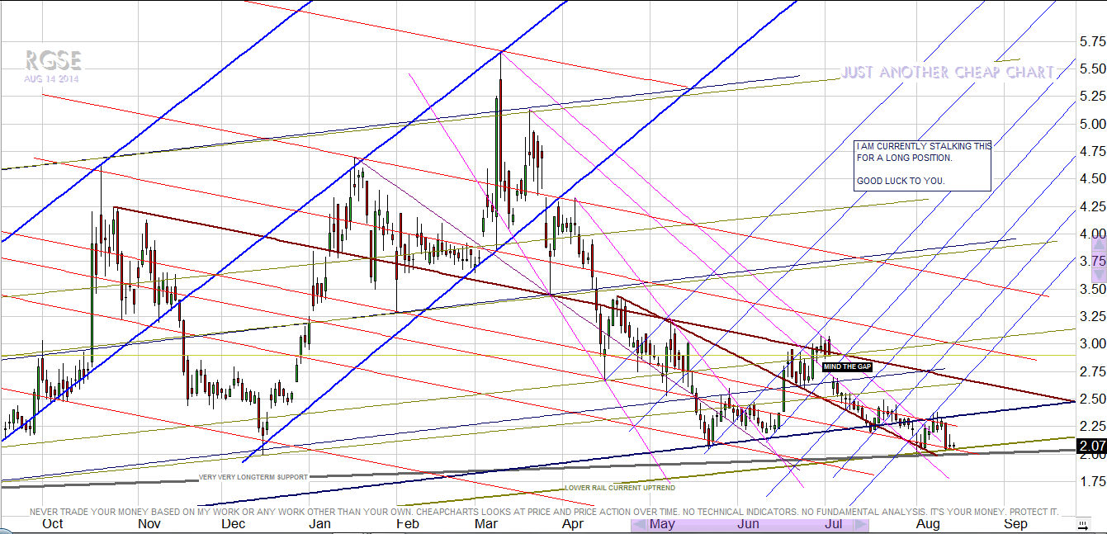Click the 5.75 price axis label
This screenshot has height=534, width=1107.
[x=1086, y=41]
